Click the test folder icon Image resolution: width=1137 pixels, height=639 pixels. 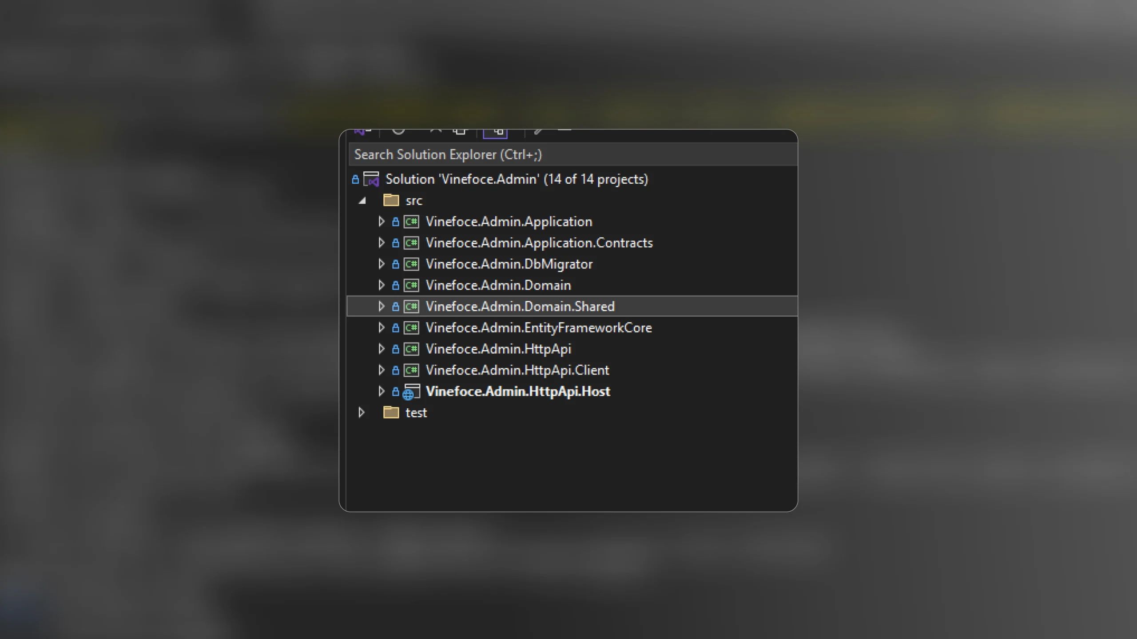[391, 412]
